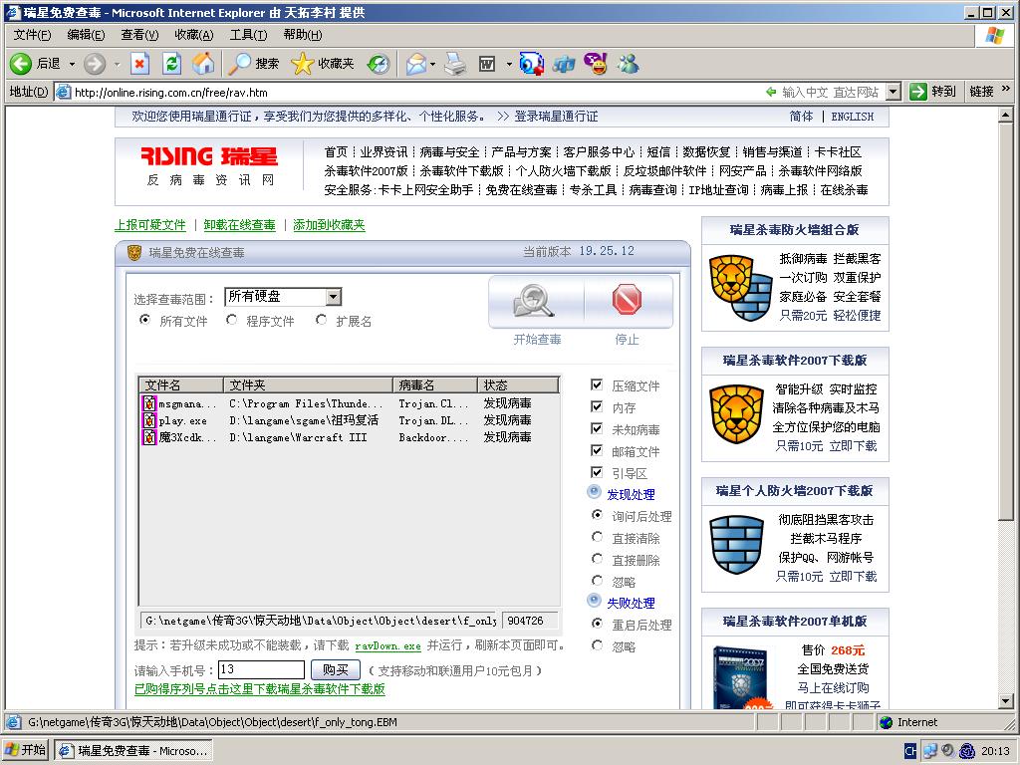
Task: Open the 文件(F) menu
Action: (32, 35)
